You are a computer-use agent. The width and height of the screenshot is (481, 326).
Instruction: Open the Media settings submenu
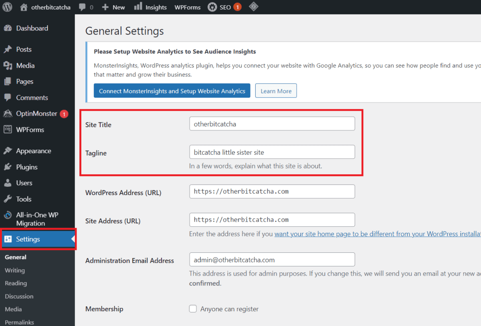click(x=13, y=309)
